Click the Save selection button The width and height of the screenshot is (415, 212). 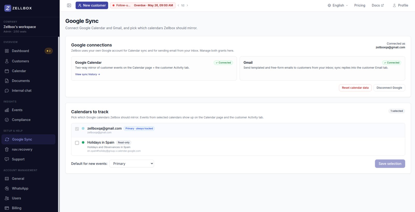pos(390,164)
